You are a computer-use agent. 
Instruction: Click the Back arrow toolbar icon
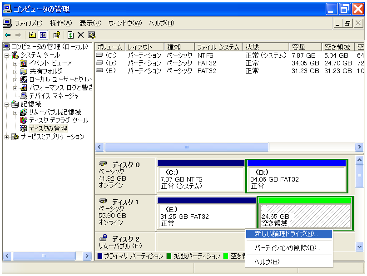[8, 35]
